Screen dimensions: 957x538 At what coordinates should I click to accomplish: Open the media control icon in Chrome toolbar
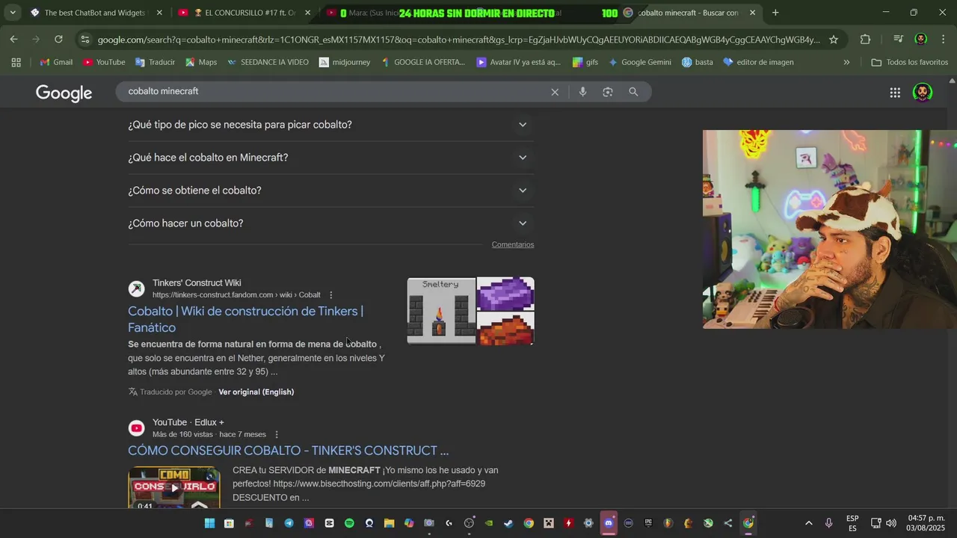pyautogui.click(x=898, y=40)
